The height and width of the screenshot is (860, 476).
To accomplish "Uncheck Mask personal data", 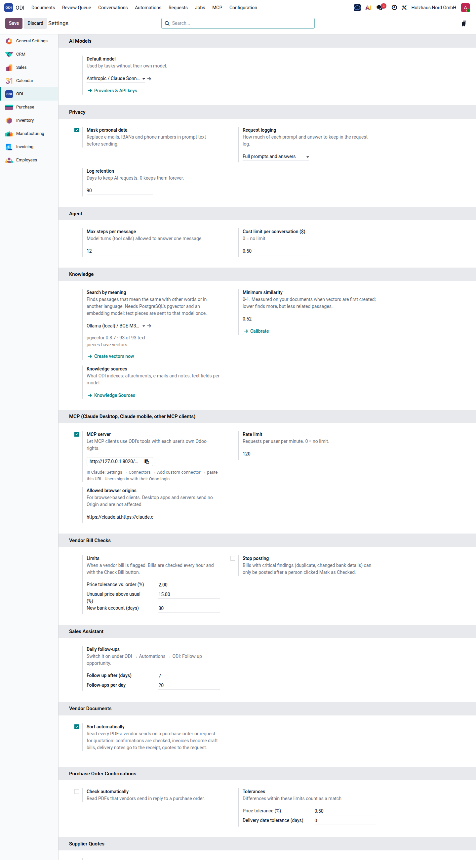I will (77, 130).
